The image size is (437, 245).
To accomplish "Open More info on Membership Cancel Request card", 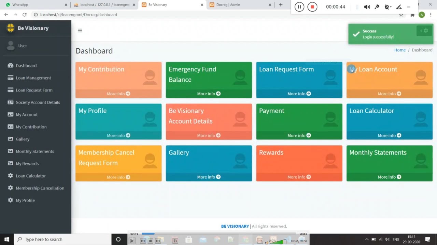I will [118, 177].
